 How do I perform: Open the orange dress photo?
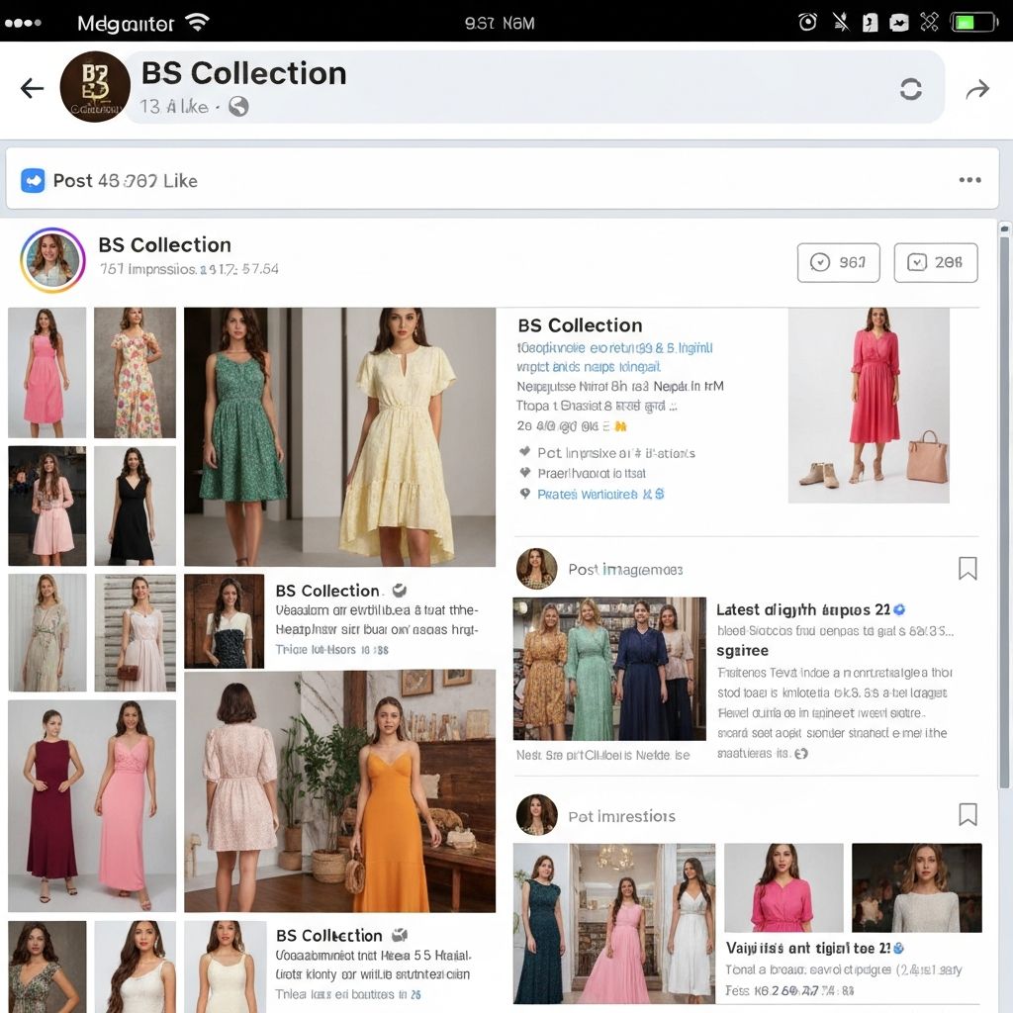396,791
